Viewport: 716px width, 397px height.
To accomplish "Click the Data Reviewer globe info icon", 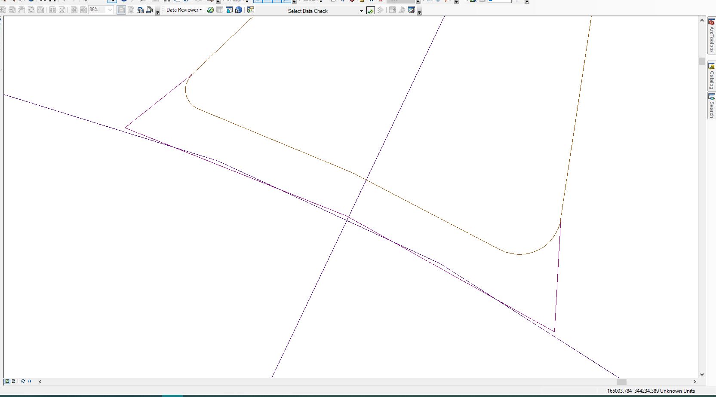I will [239, 10].
